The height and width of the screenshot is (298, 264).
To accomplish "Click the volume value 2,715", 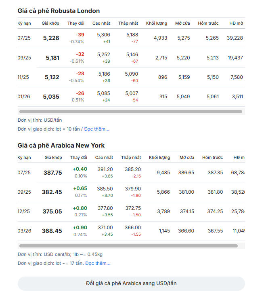I will [161, 58].
